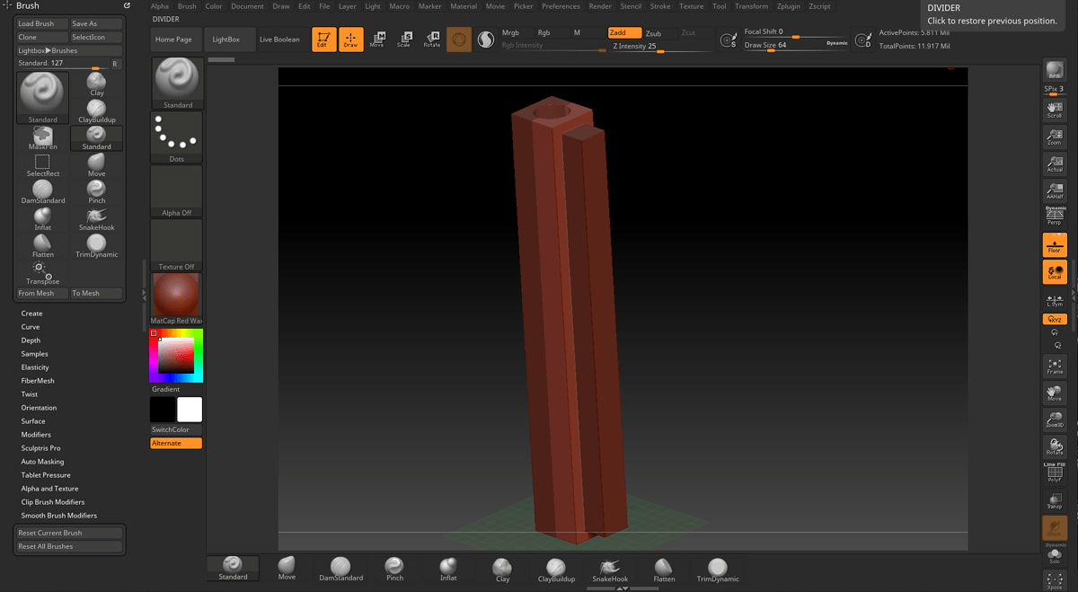The image size is (1078, 592).
Task: Select the Transpose brush
Action: coord(42,272)
